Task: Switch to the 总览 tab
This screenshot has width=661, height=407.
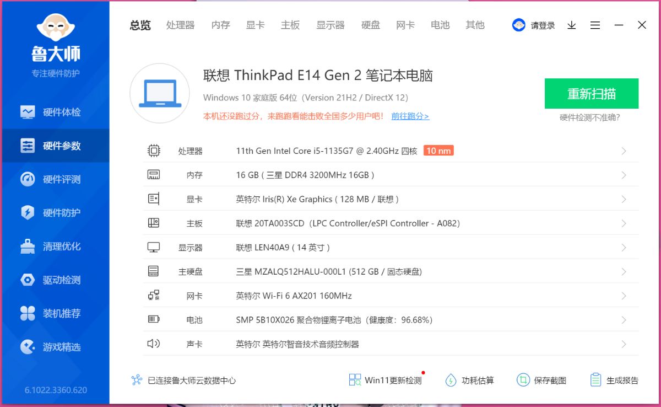Action: coord(140,25)
